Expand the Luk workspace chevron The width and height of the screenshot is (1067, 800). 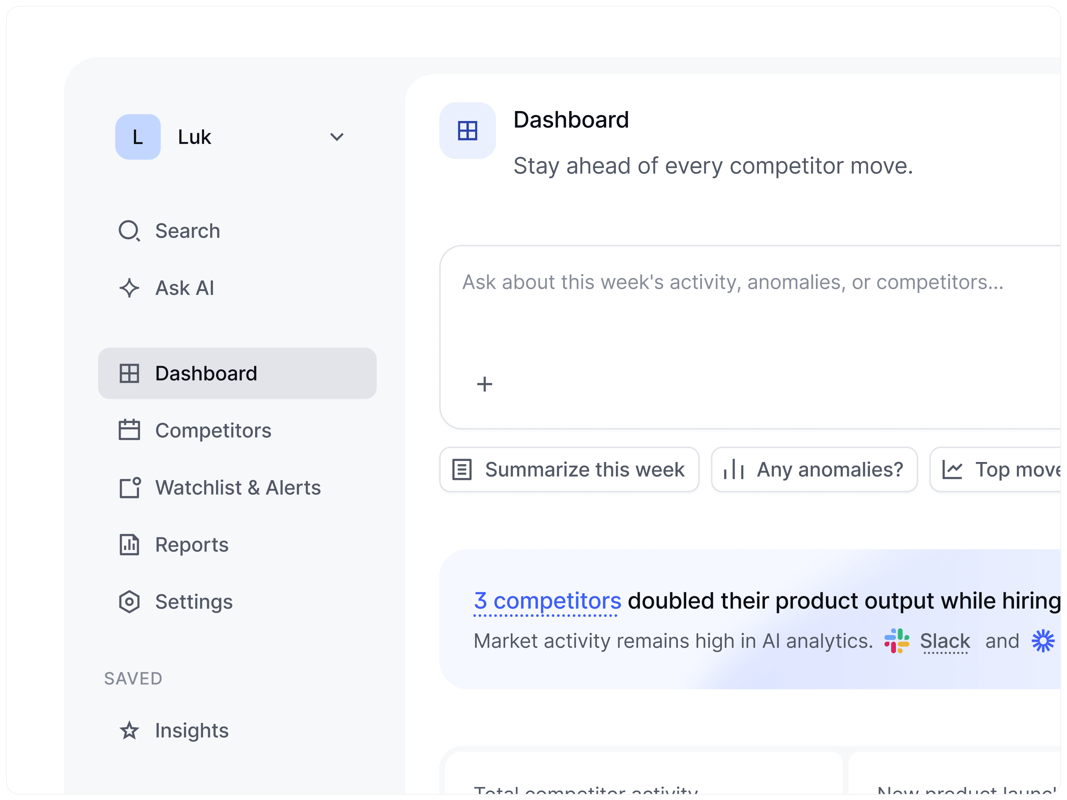pos(337,137)
